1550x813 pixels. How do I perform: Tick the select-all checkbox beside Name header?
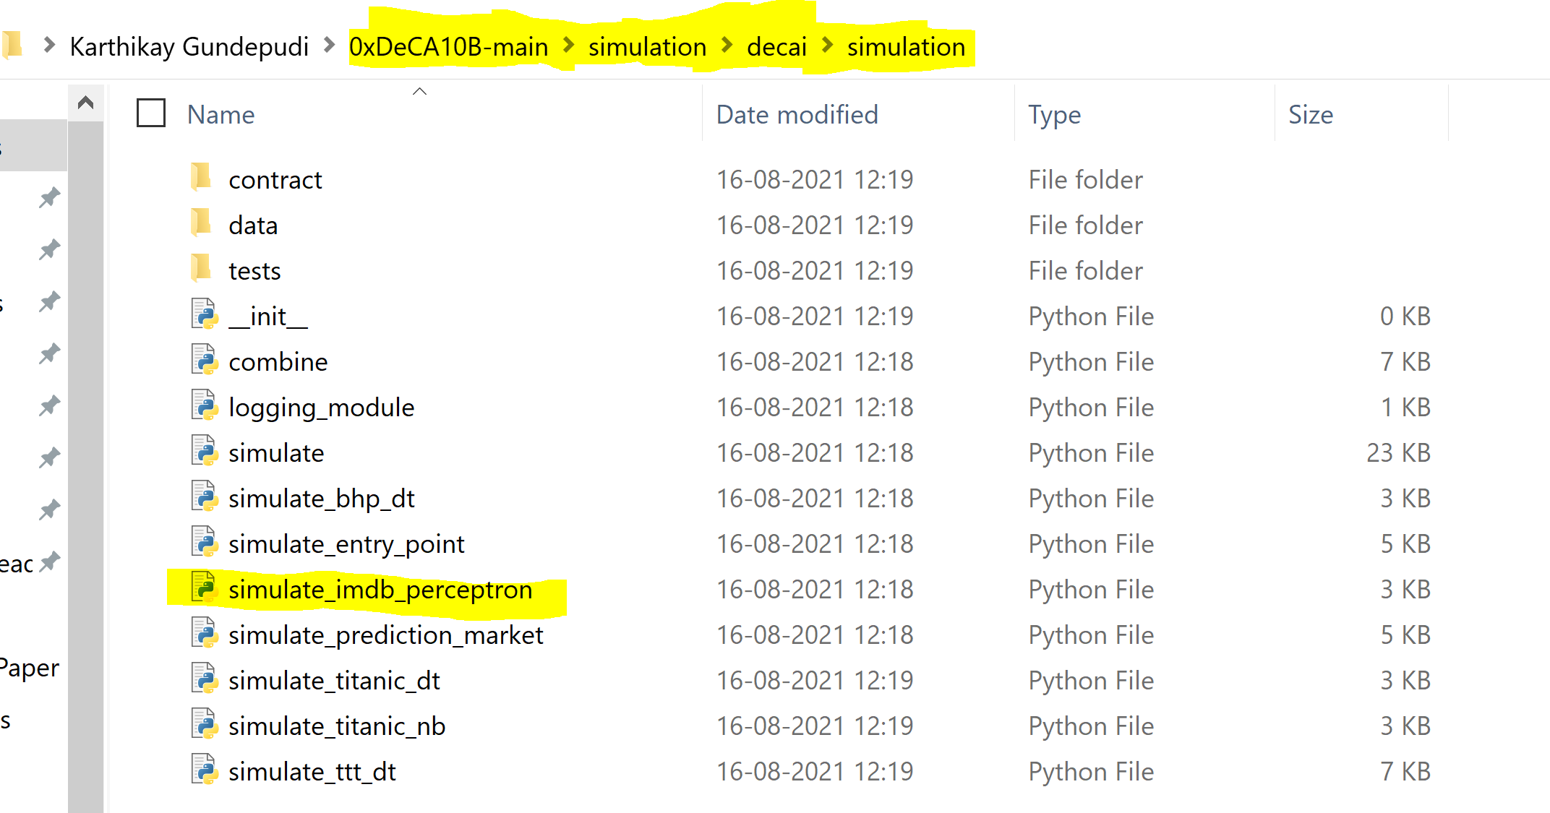coord(150,113)
